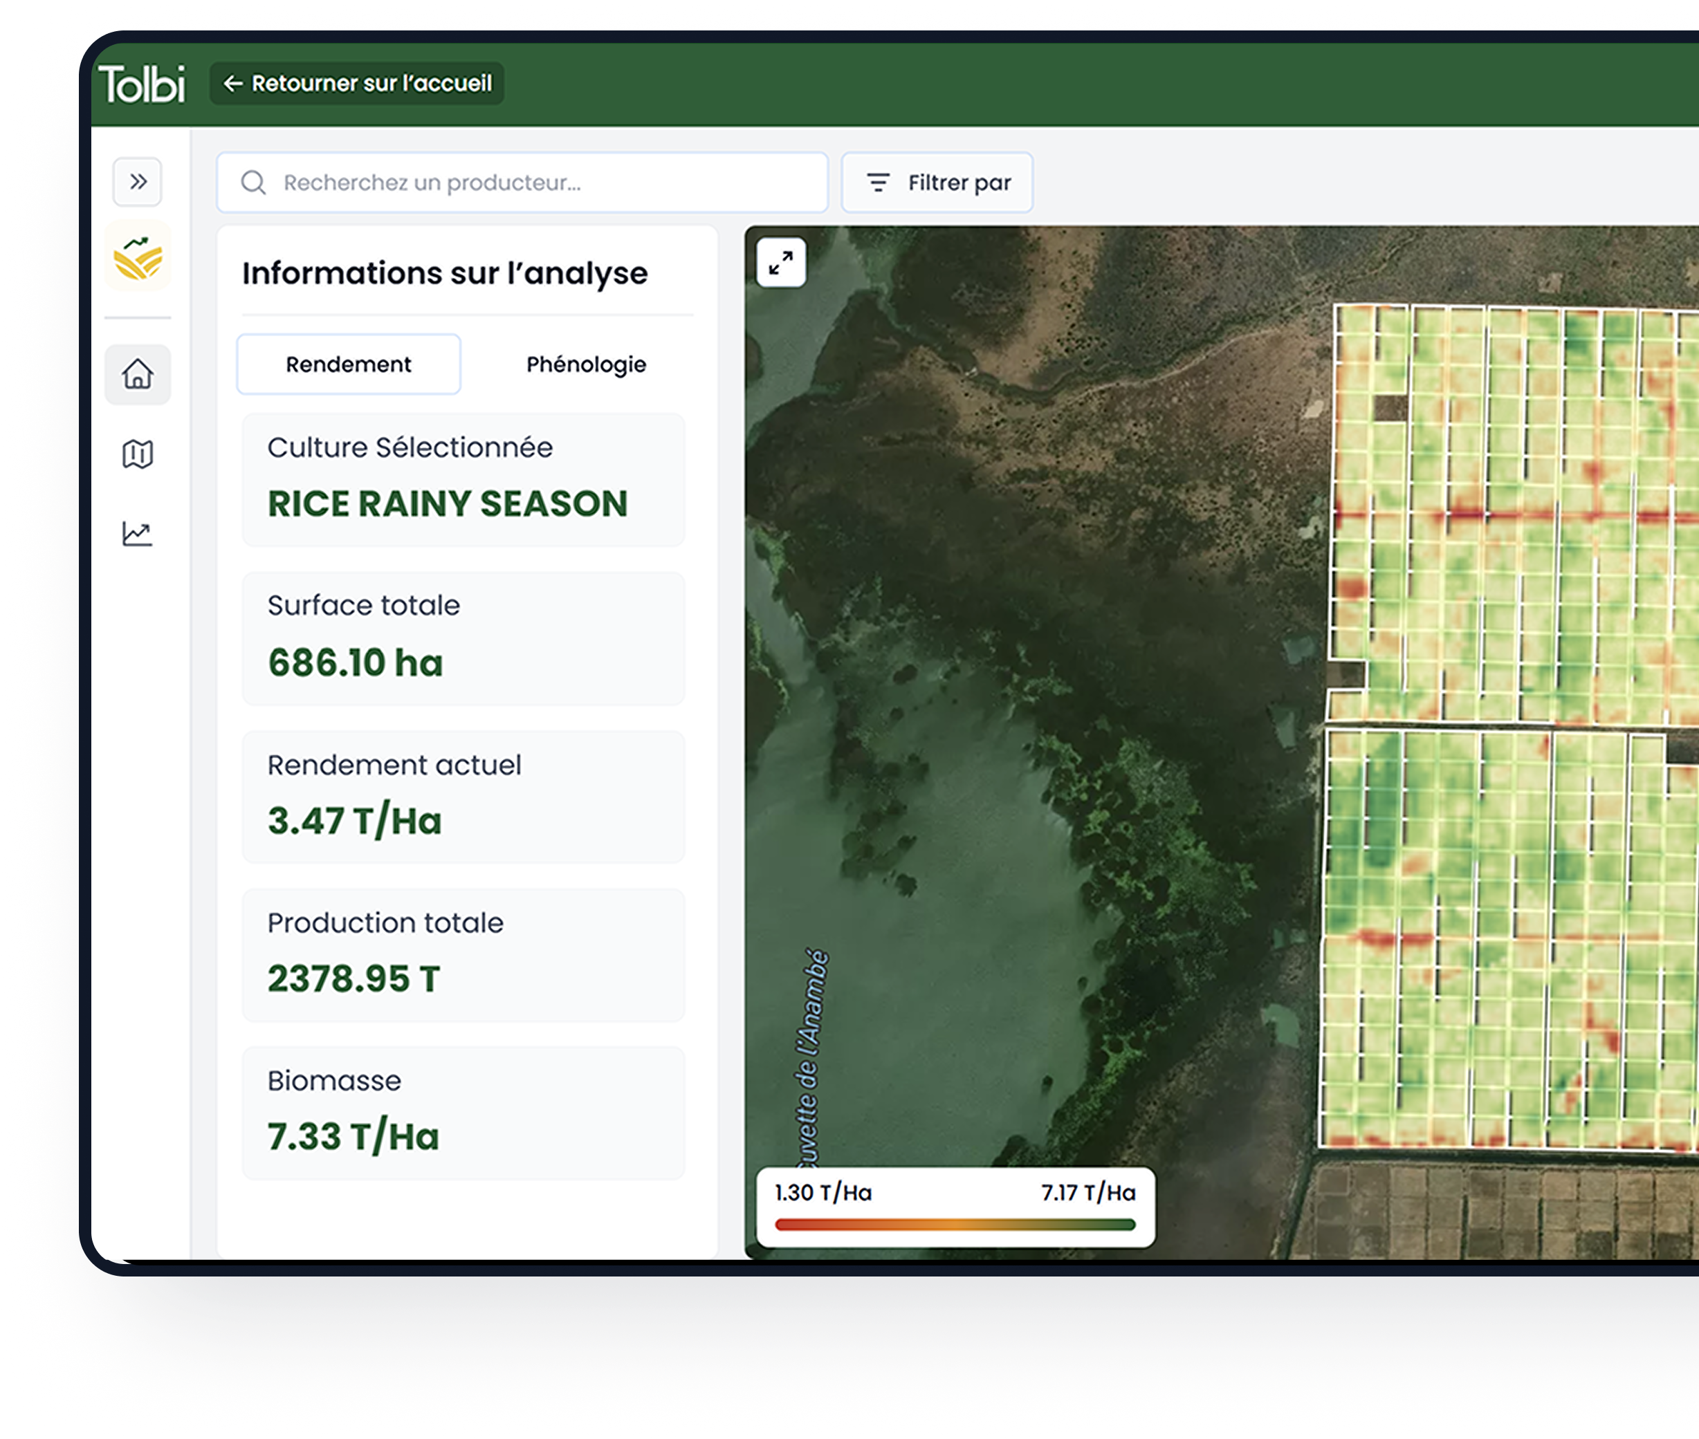Click the Cuvette de l'Anambé map label

[x=812, y=1058]
